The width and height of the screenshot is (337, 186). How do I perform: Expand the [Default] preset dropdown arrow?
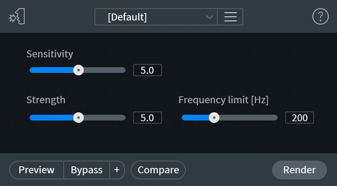click(x=210, y=17)
